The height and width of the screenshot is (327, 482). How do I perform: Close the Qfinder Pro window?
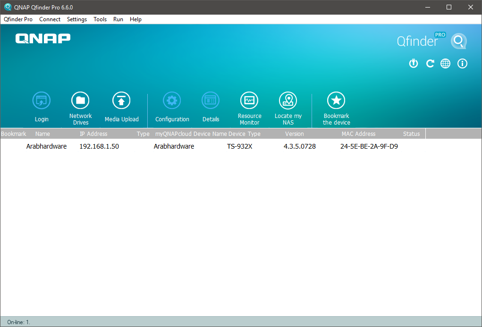tap(471, 7)
